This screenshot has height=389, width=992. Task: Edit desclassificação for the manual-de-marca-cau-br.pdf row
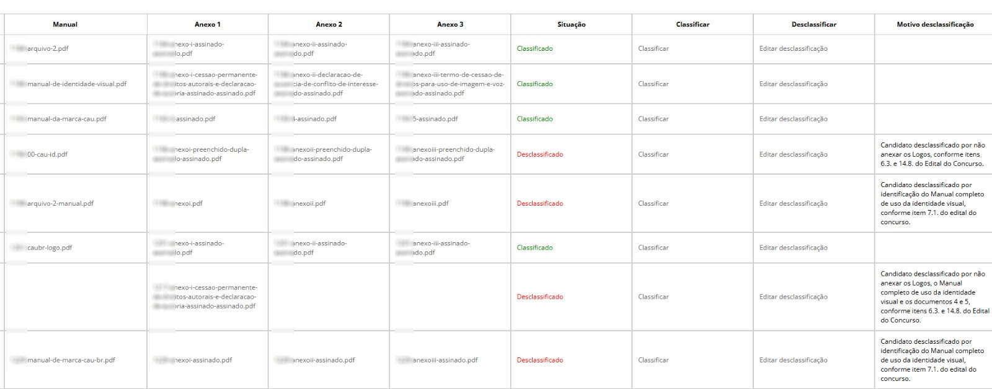(793, 360)
